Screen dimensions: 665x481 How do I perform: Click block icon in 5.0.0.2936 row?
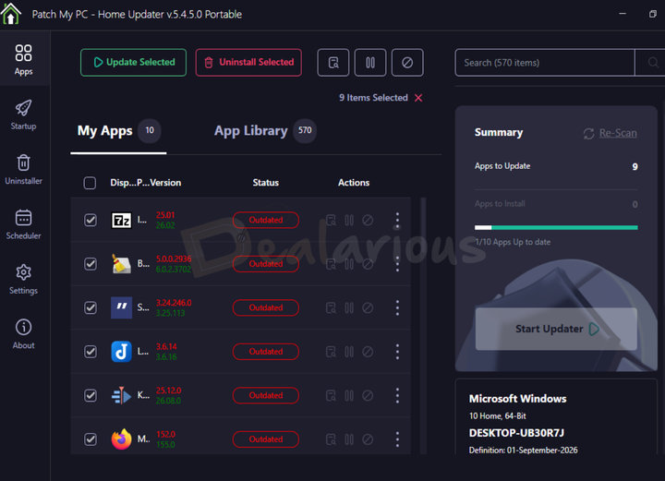coord(368,264)
